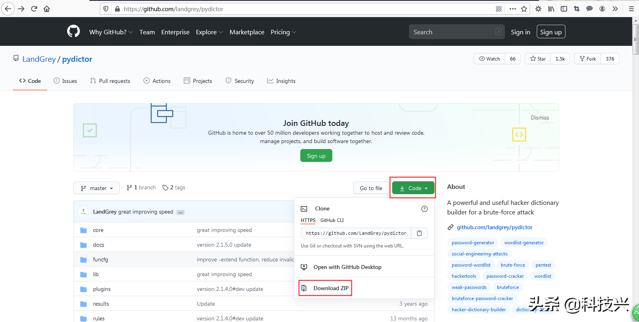Screen dimensions: 639x322
Task: Click the shield tracking protection icon
Action: [x=106, y=9]
